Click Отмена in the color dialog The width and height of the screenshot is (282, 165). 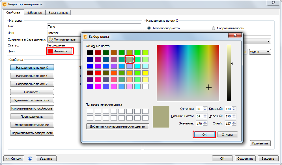[x=227, y=135]
